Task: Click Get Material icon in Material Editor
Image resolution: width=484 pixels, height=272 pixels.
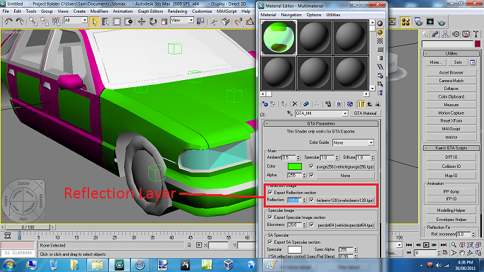Action: [264, 104]
